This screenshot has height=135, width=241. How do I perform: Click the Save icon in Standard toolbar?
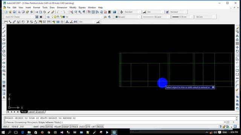[x=14, y=12]
